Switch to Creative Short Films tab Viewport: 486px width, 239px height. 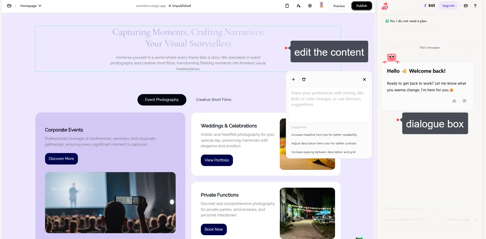click(214, 100)
